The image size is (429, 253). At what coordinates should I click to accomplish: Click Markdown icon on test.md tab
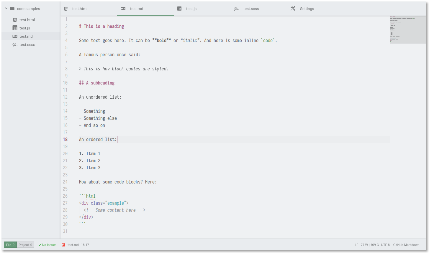click(x=123, y=9)
